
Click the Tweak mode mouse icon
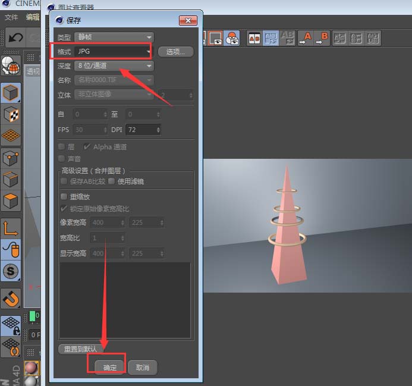click(11, 249)
